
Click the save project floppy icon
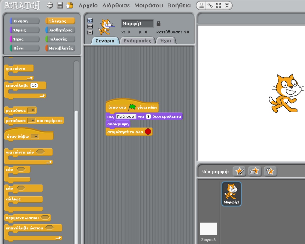(x=60, y=6)
